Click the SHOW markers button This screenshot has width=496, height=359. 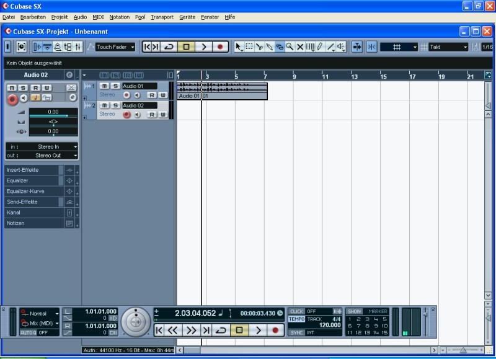(x=354, y=311)
